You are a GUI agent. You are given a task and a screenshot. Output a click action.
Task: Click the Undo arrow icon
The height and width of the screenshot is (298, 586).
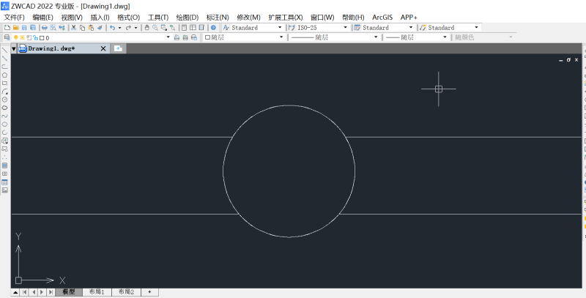[x=111, y=27]
